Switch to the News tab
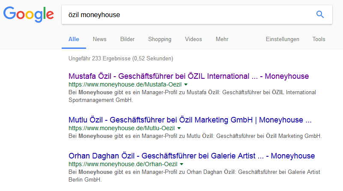343x191 pixels. [99, 39]
